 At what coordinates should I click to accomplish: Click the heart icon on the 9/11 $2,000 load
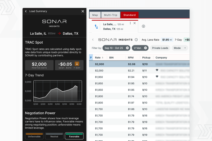pyautogui.click(x=157, y=70)
